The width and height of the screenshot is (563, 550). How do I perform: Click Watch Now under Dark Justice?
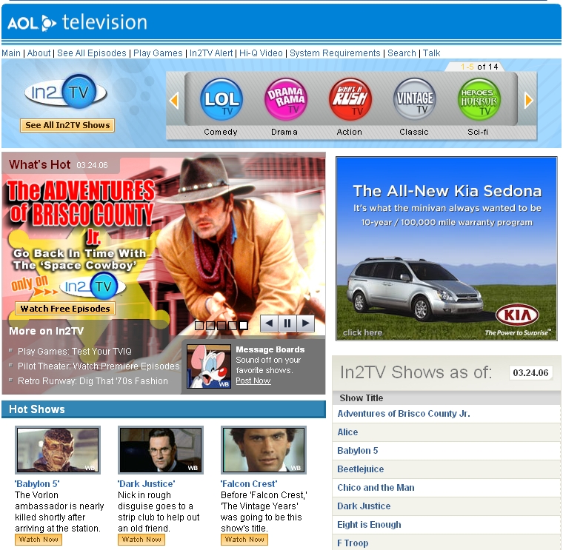click(x=141, y=539)
